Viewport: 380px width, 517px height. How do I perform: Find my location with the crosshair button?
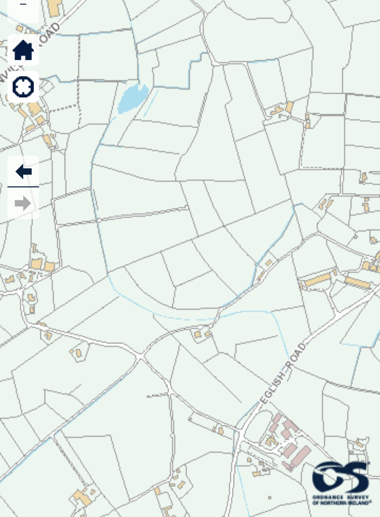[23, 87]
